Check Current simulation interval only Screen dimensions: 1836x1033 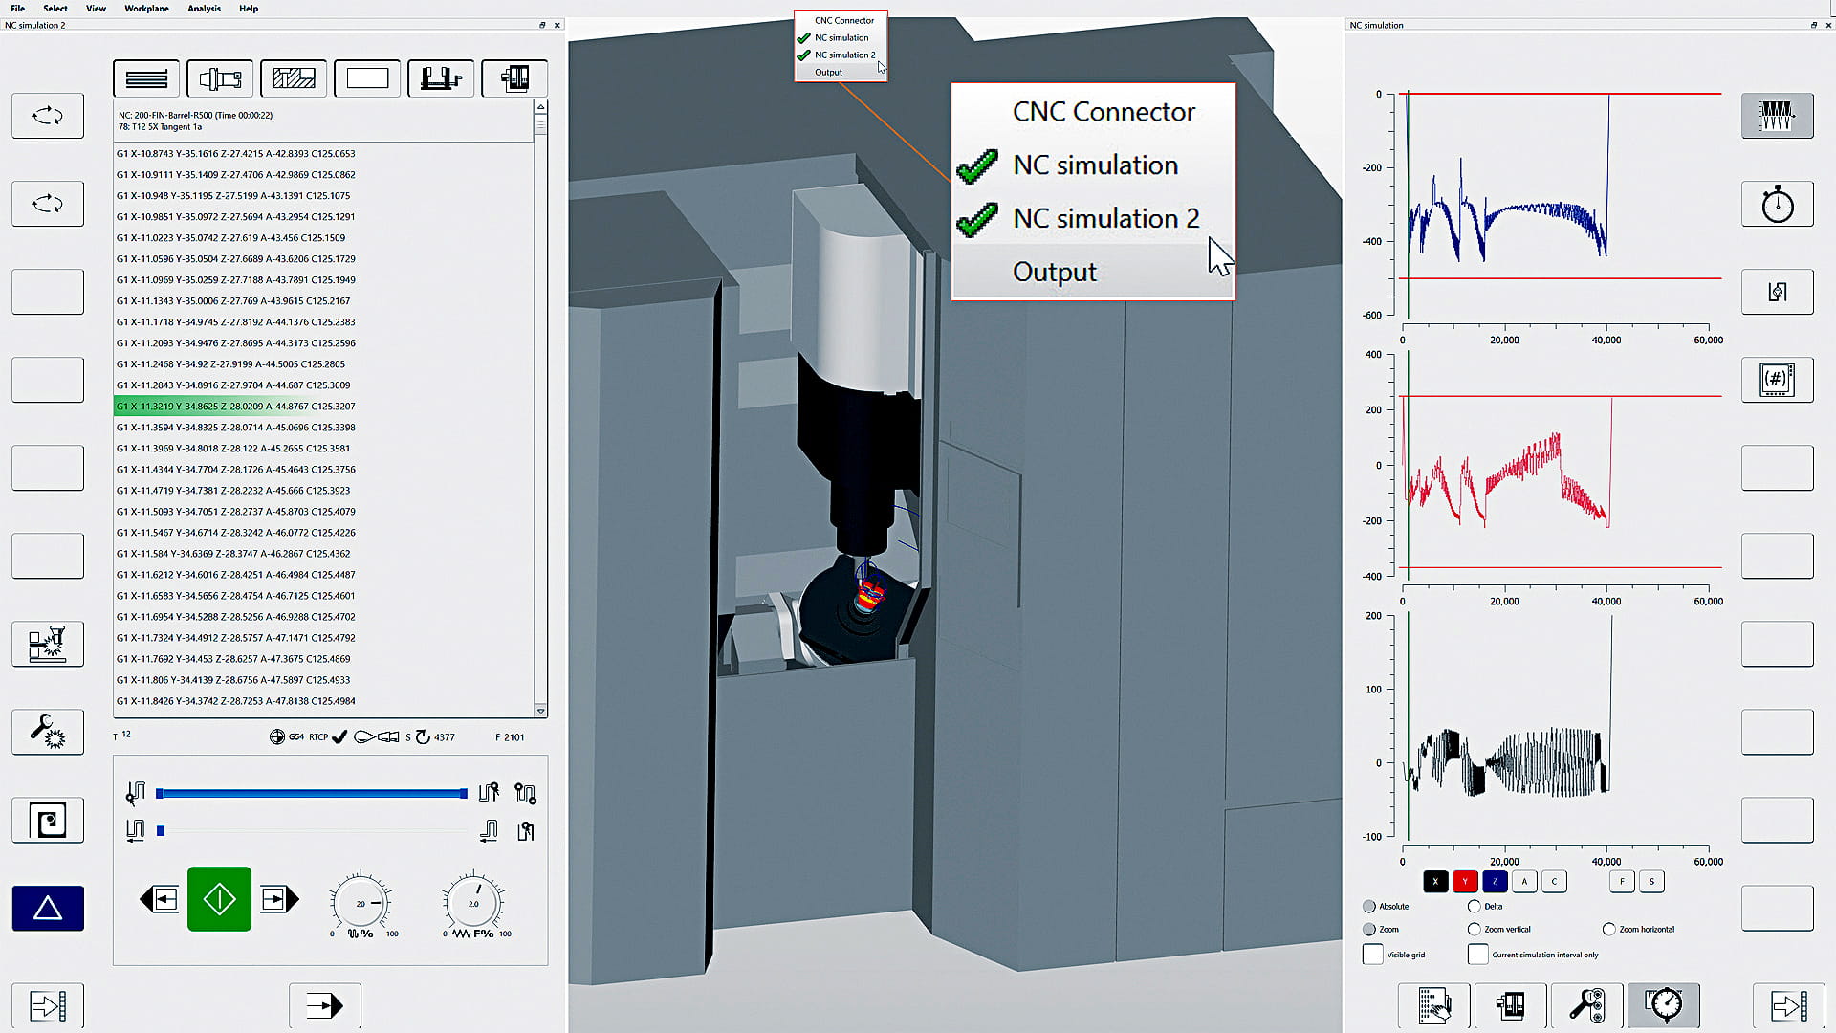point(1477,955)
